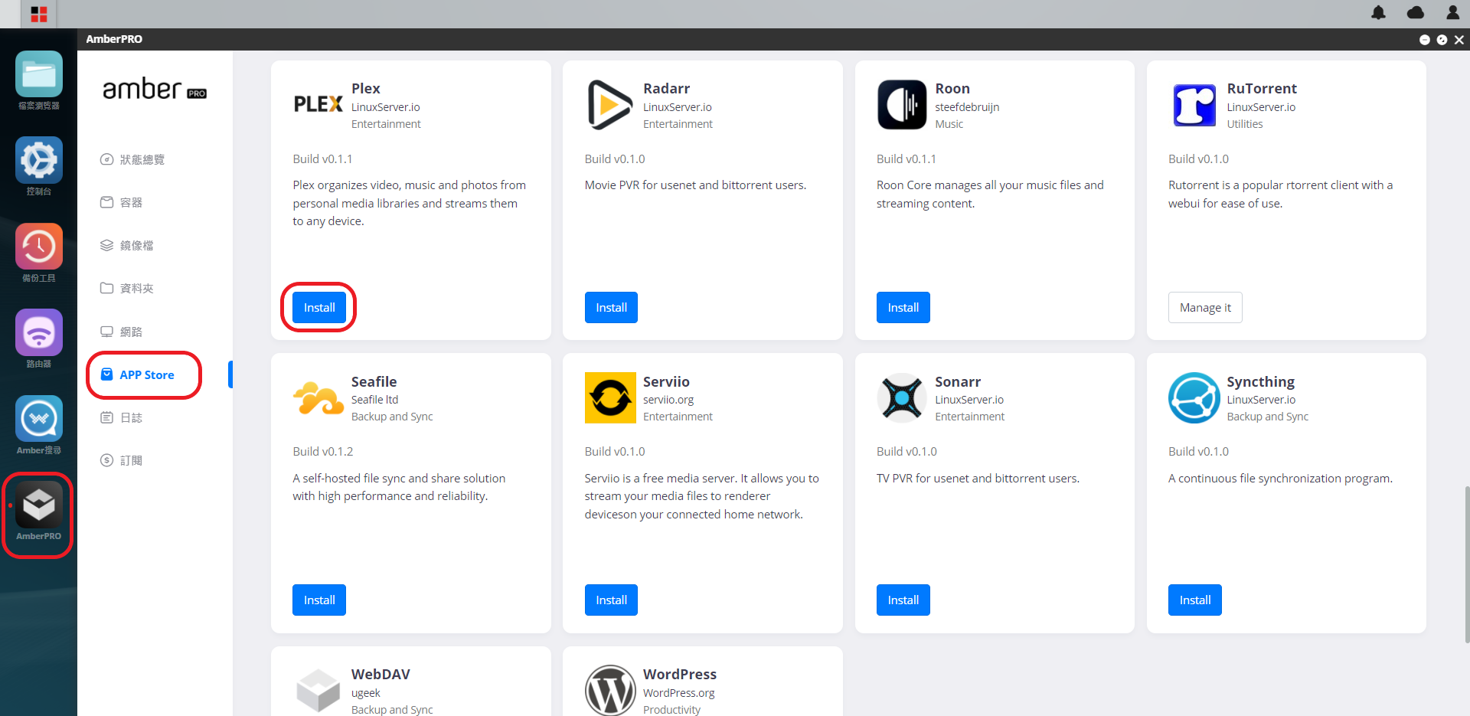Click the steefdebruijn publisher text
This screenshot has width=1470, height=716.
[967, 107]
